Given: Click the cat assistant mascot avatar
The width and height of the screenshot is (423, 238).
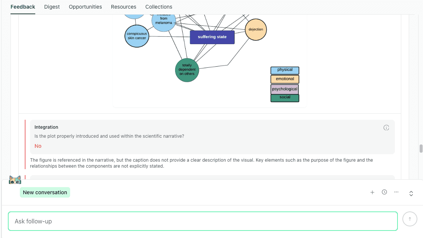Looking at the screenshot, I should pyautogui.click(x=15, y=180).
